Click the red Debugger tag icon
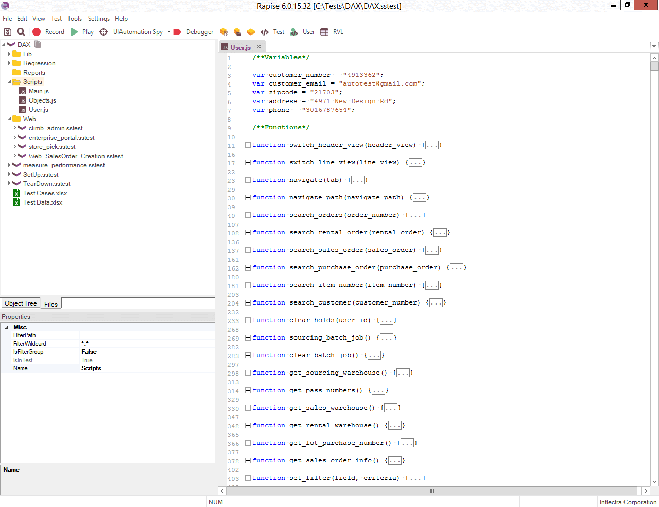The image size is (659, 507). tap(177, 32)
